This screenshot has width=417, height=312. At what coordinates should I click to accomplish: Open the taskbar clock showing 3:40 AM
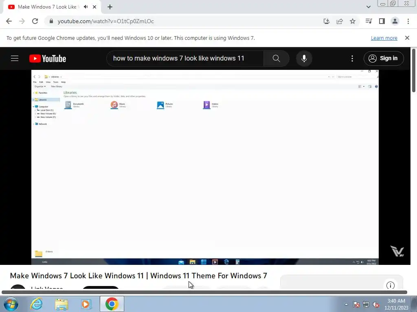click(396, 304)
